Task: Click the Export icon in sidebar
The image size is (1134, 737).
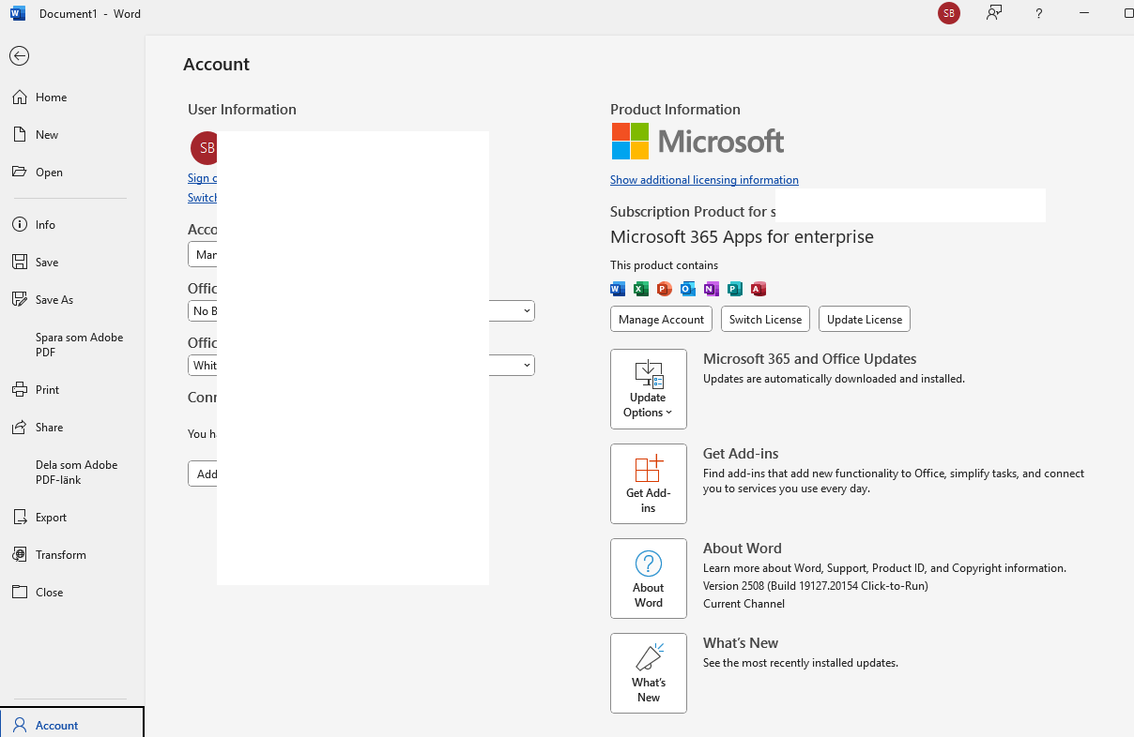Action: [x=19, y=518]
